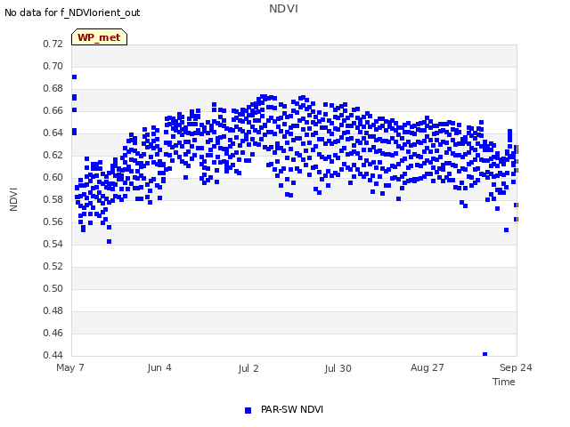Screen dimensions: 570x427
Task: Click the highest data point near 0.69
Action: 74,77
